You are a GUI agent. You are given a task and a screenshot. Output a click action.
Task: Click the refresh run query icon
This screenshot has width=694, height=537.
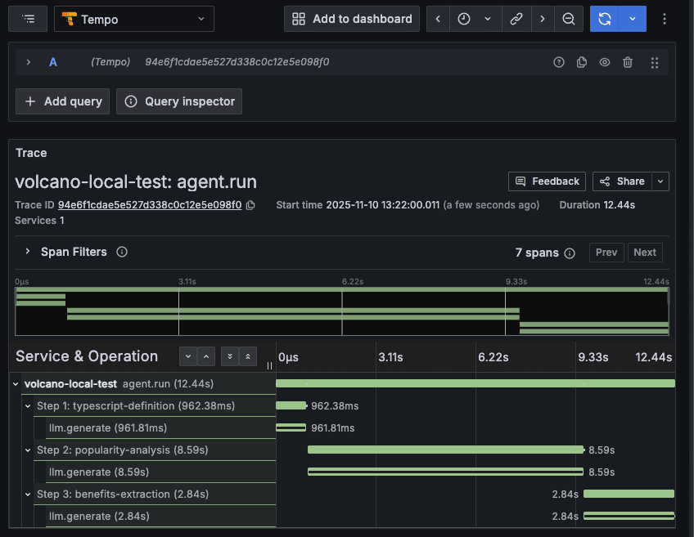pyautogui.click(x=604, y=19)
